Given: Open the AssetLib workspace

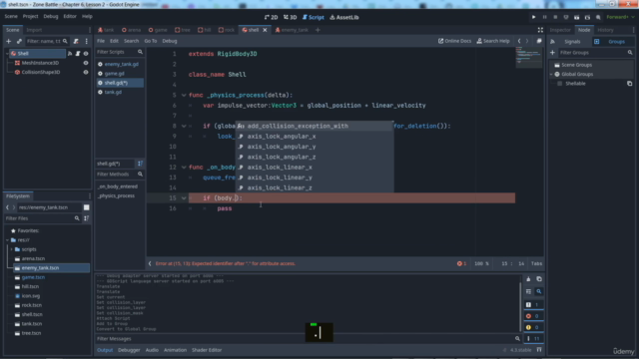Looking at the screenshot, I should (x=344, y=17).
